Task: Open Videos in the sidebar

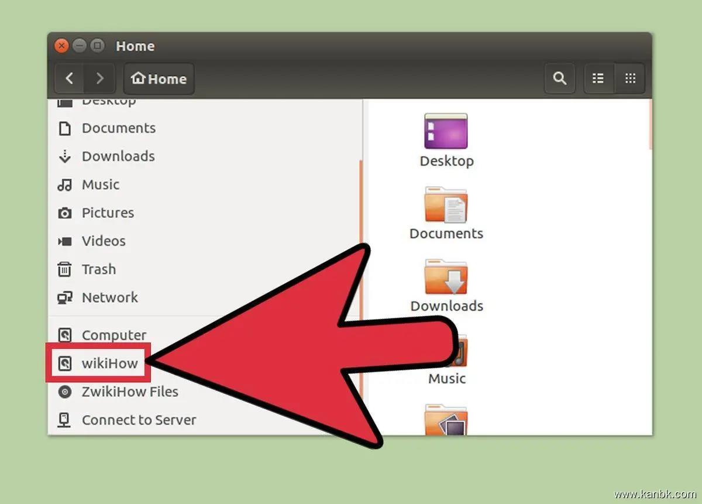Action: (103, 241)
